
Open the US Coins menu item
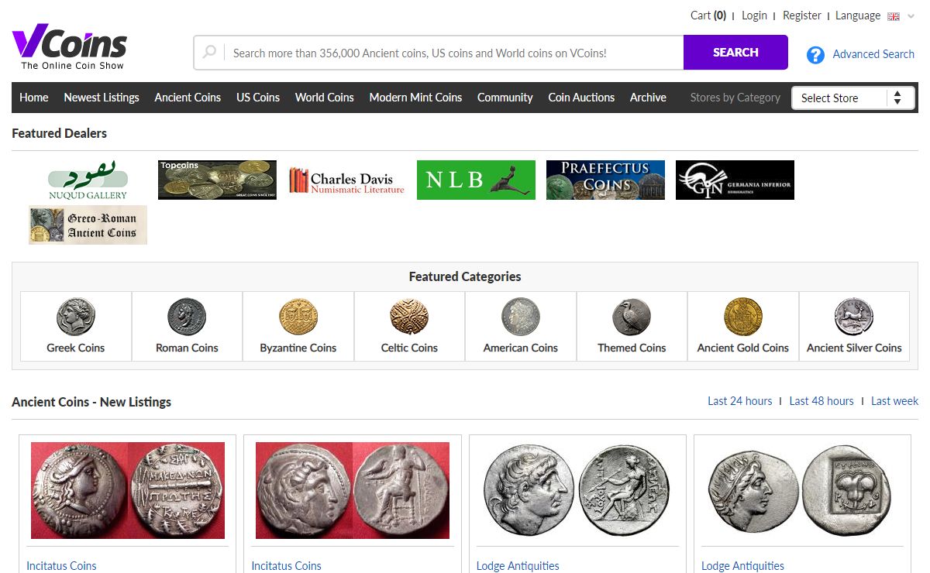[x=258, y=98]
